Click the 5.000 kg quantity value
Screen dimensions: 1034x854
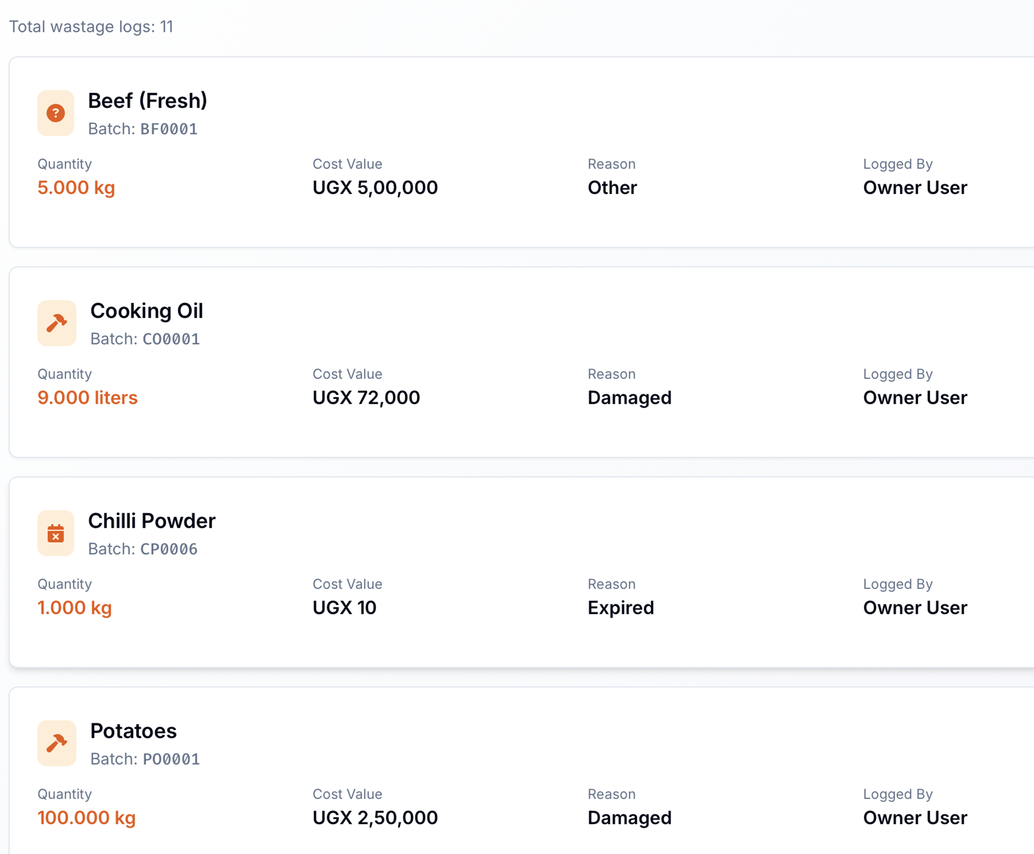tap(76, 188)
